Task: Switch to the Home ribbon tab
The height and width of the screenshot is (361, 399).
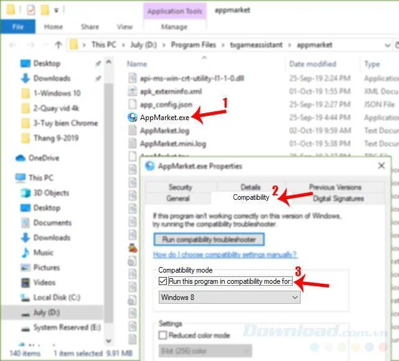Action: pos(54,27)
